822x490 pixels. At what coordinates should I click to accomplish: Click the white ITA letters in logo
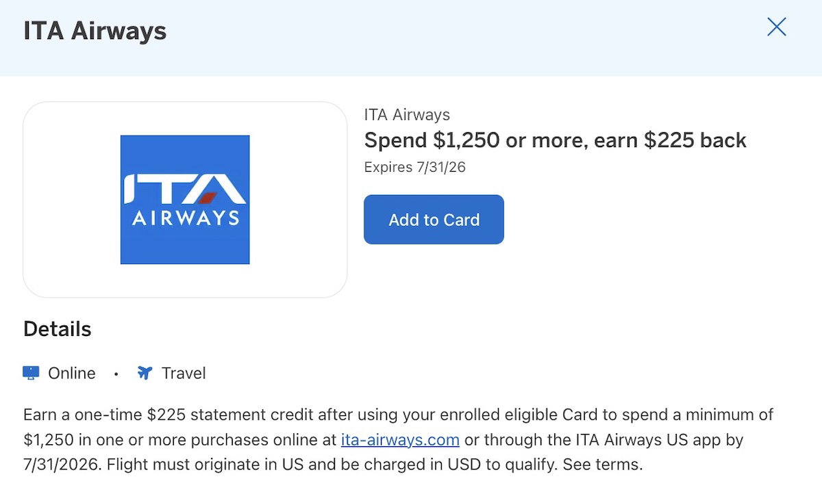[185, 189]
